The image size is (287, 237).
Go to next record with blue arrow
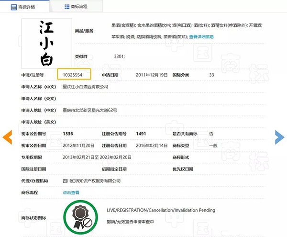(280, 137)
